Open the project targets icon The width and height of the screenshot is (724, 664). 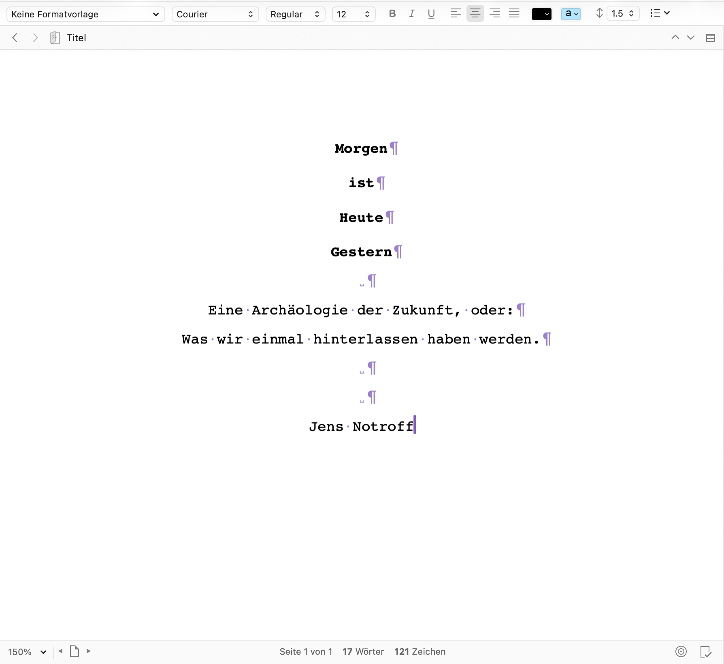pos(681,651)
